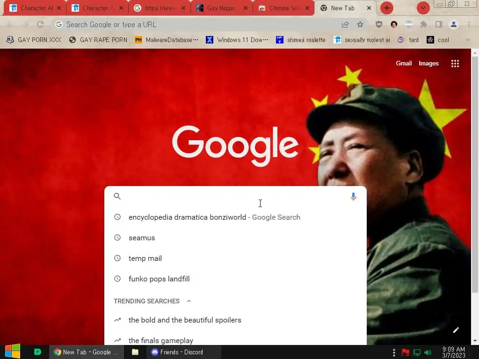Click the scrollbar down arrow
The height and width of the screenshot is (359, 479).
click(475, 341)
